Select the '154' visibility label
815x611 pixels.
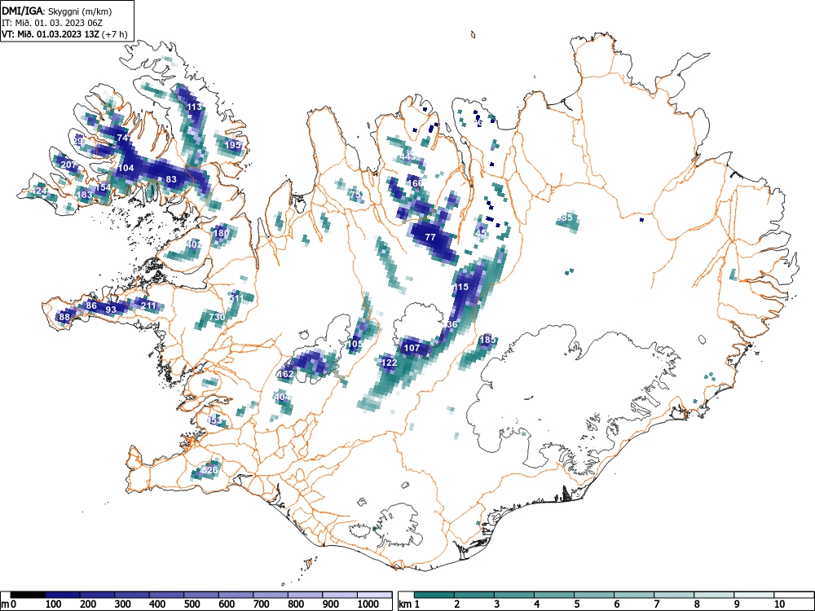tap(103, 187)
